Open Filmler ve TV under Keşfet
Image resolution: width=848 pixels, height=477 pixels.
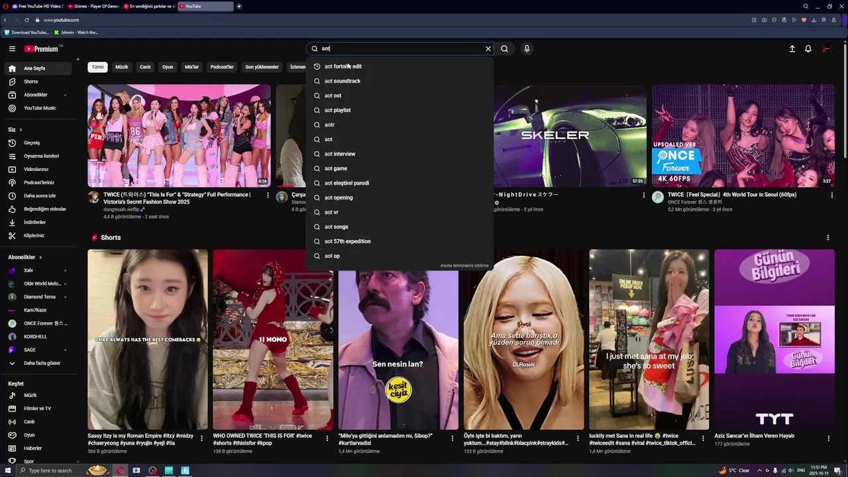[39, 408]
